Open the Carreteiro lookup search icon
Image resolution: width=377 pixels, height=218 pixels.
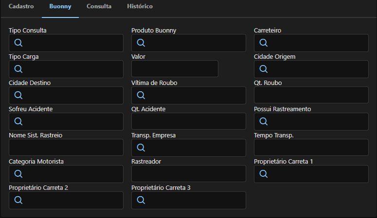click(264, 43)
